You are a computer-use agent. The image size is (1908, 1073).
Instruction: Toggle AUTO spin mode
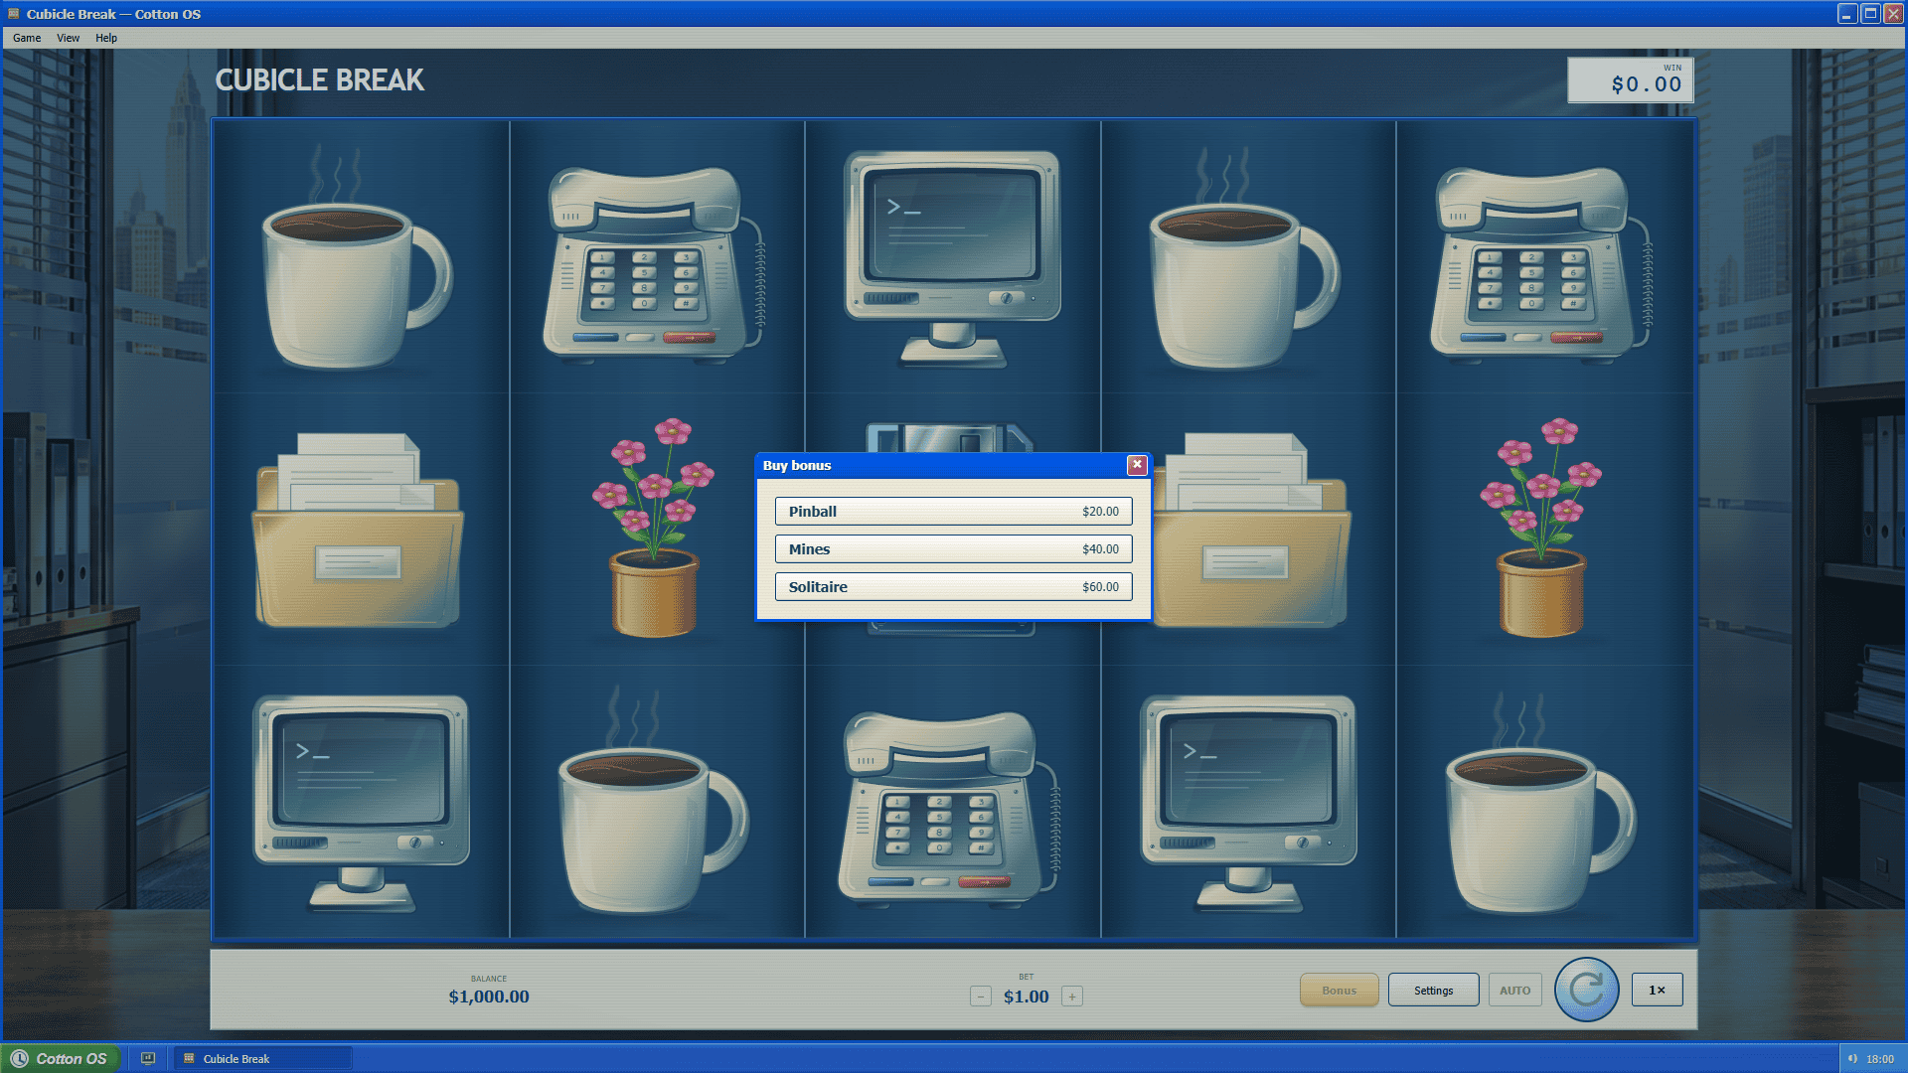(1514, 991)
